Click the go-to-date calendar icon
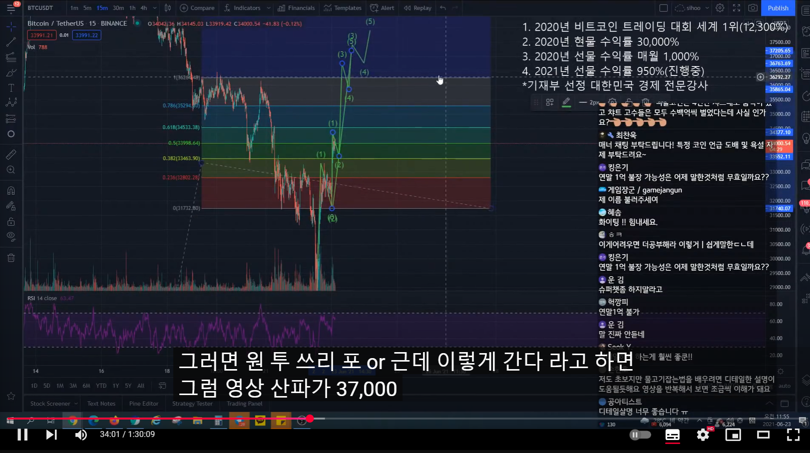 162,386
